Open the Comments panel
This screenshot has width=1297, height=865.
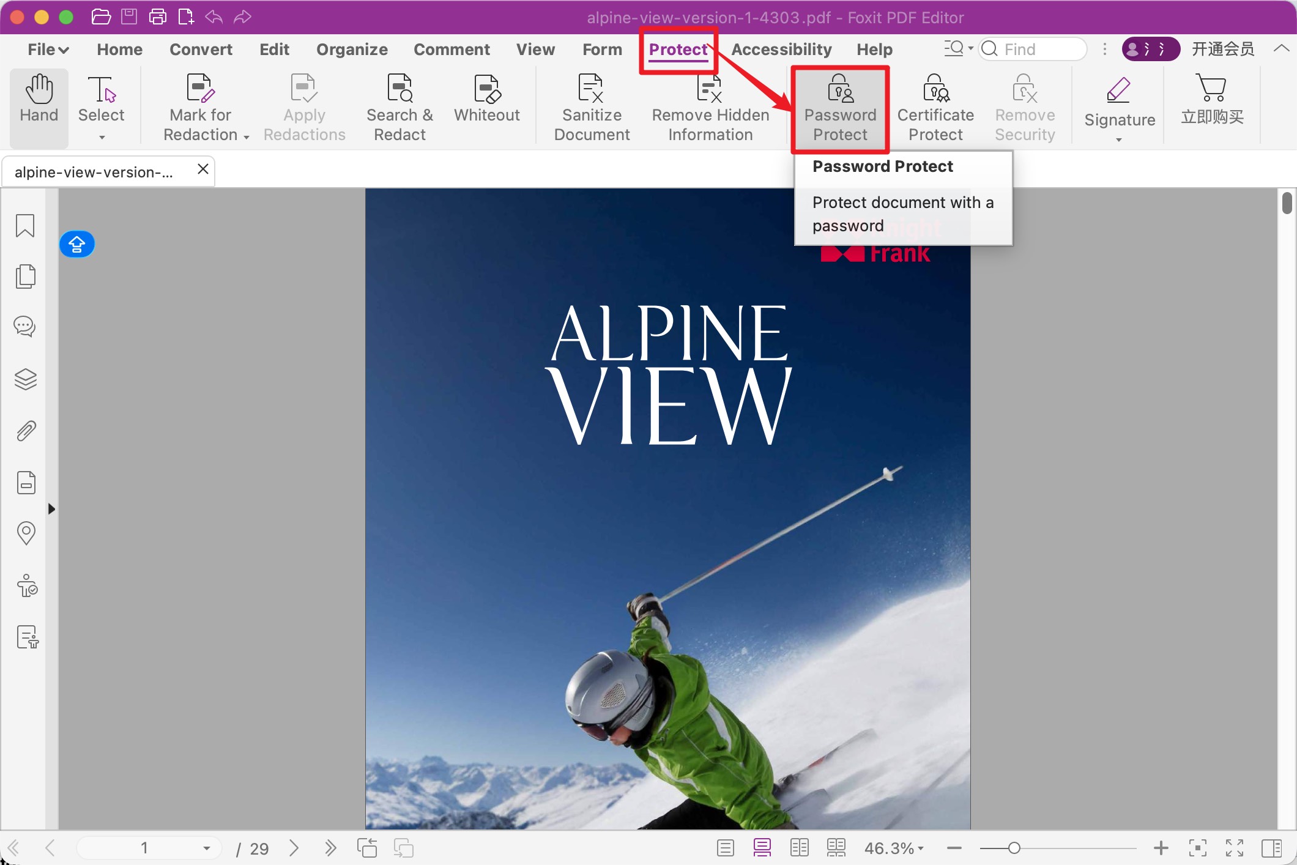click(25, 326)
